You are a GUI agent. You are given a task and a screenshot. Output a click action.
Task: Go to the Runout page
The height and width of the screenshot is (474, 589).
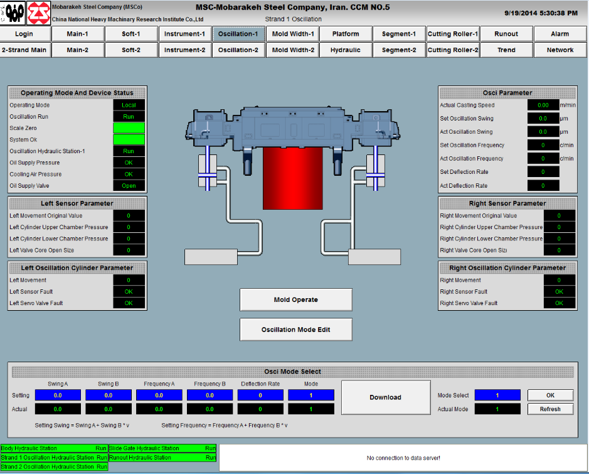[x=506, y=34]
